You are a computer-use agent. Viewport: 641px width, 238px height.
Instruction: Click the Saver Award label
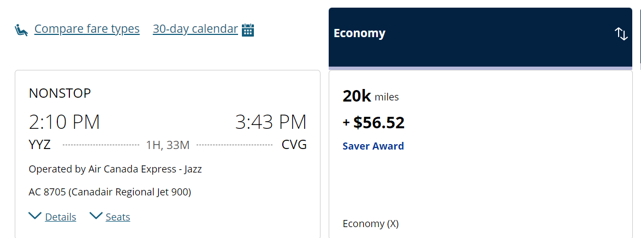(373, 146)
